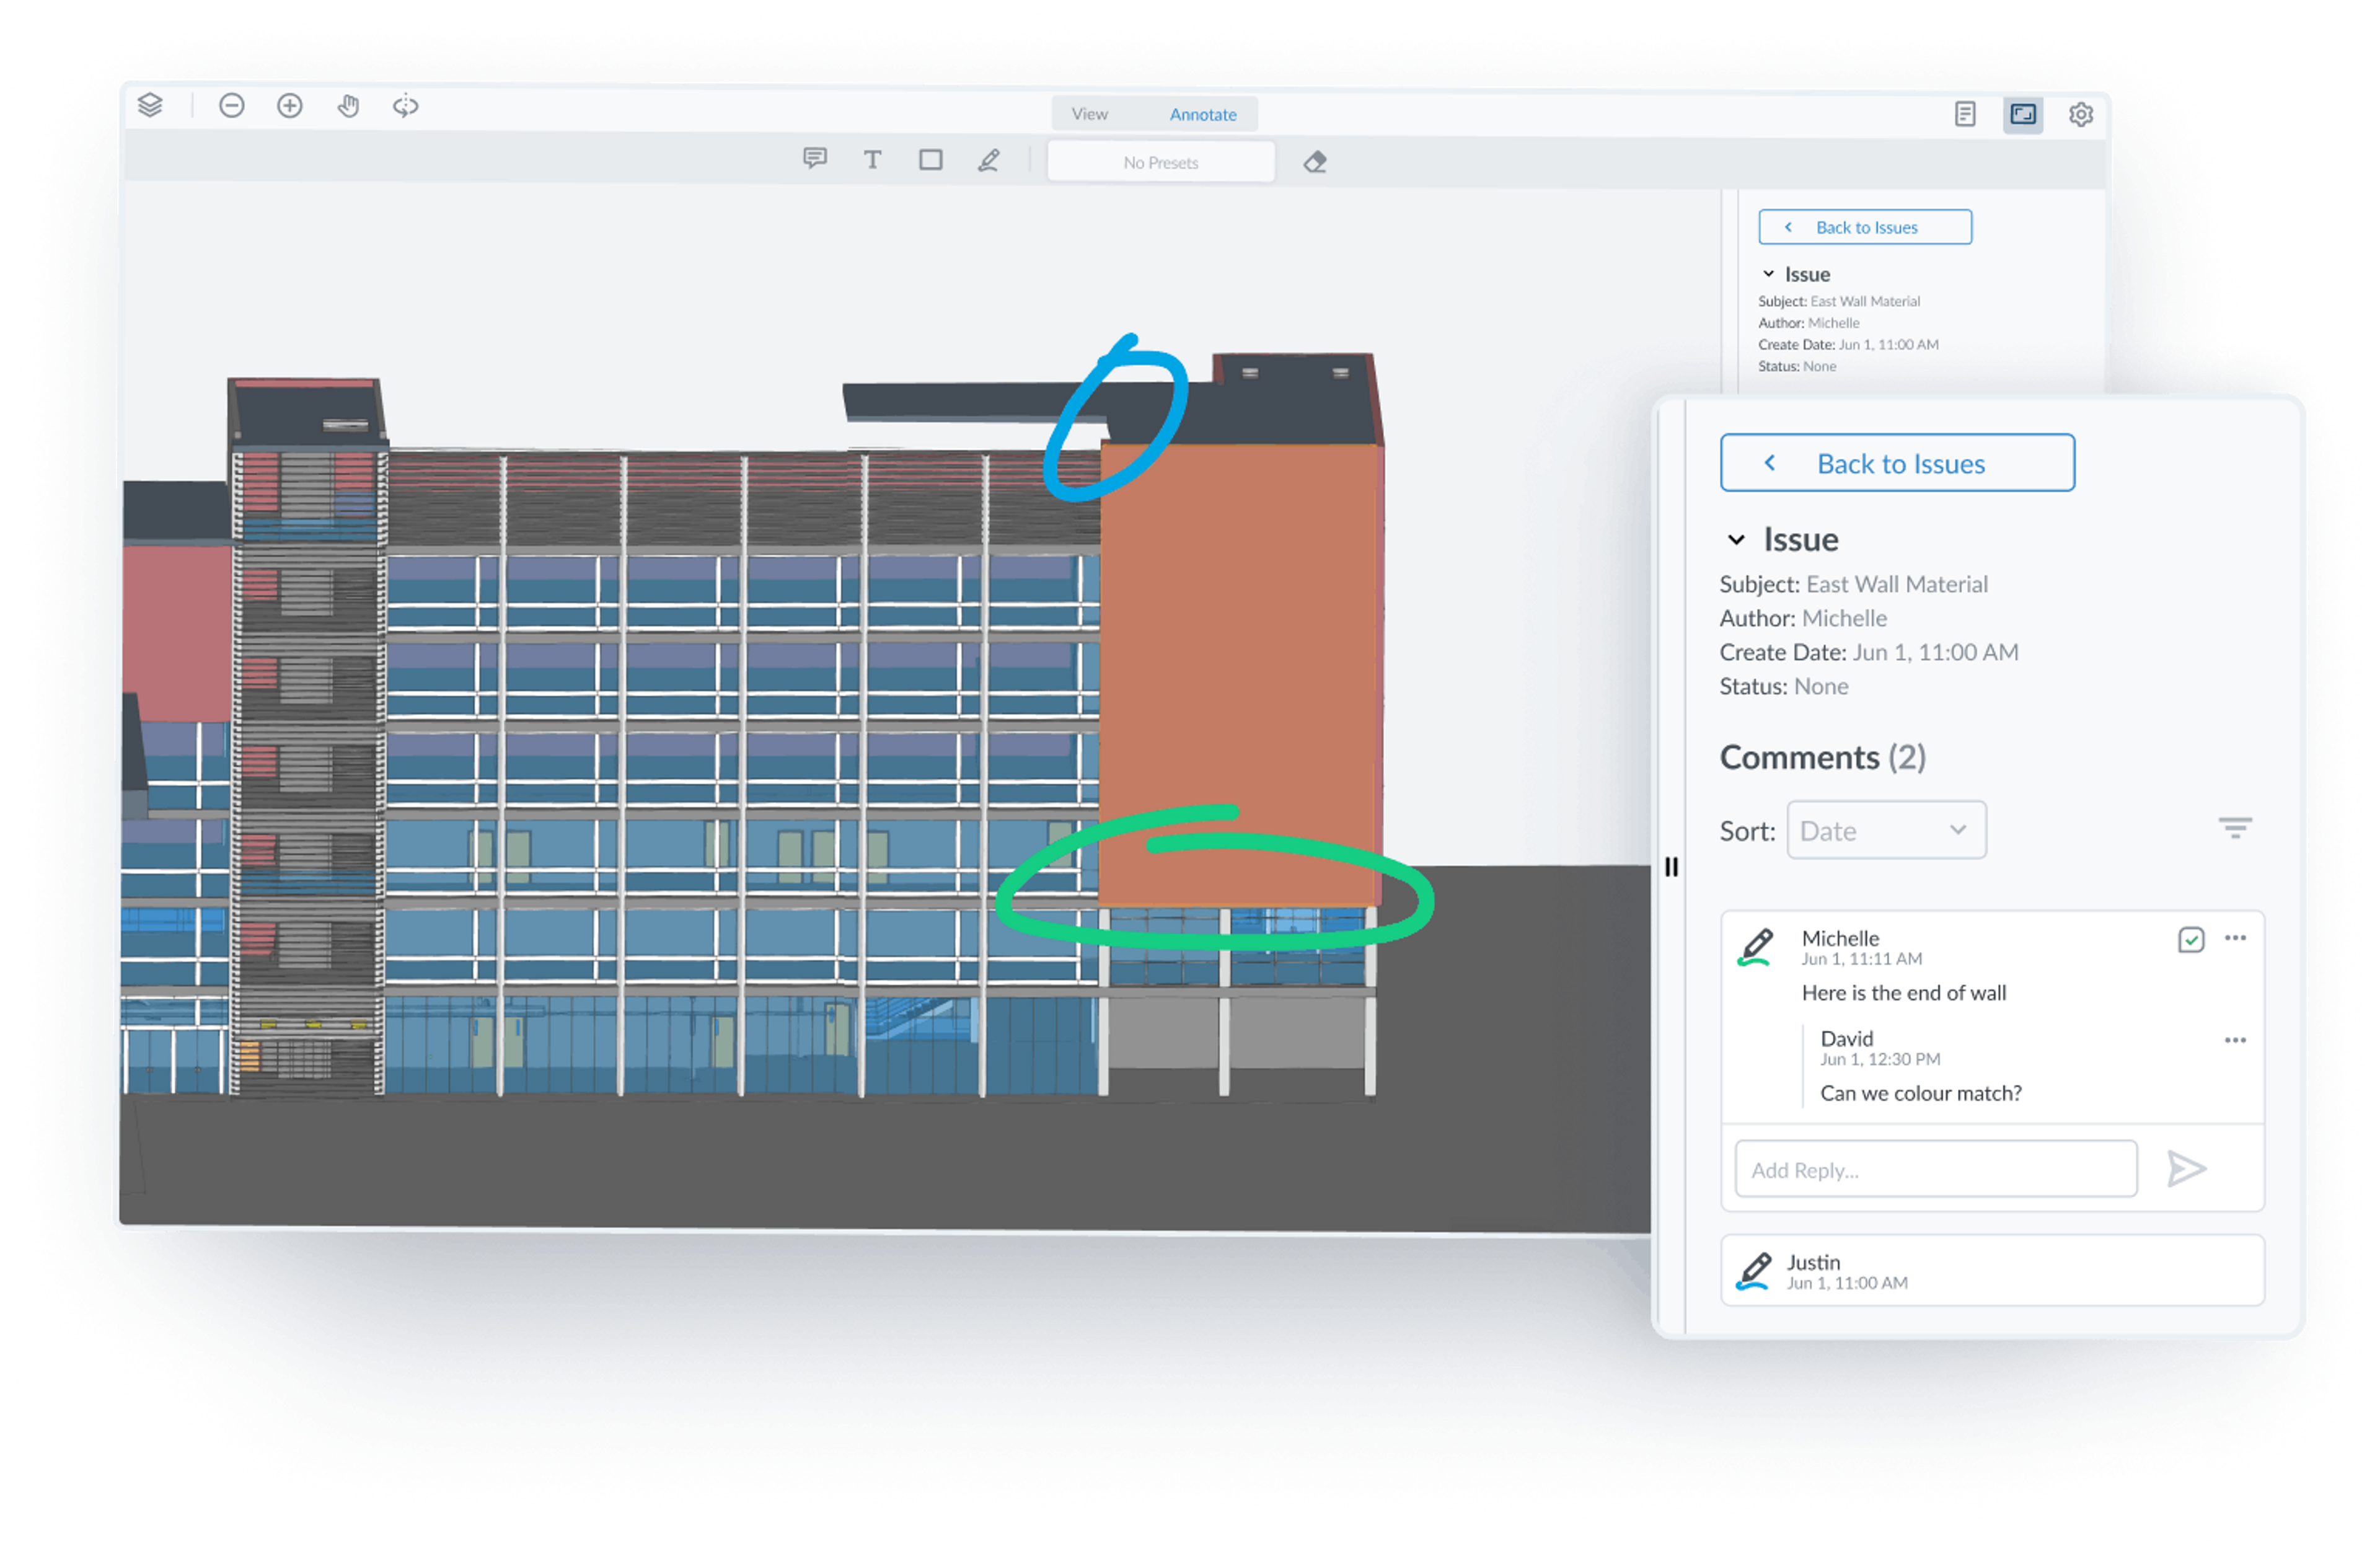Open the layers panel icon
The image size is (2380, 1541).
(x=150, y=105)
